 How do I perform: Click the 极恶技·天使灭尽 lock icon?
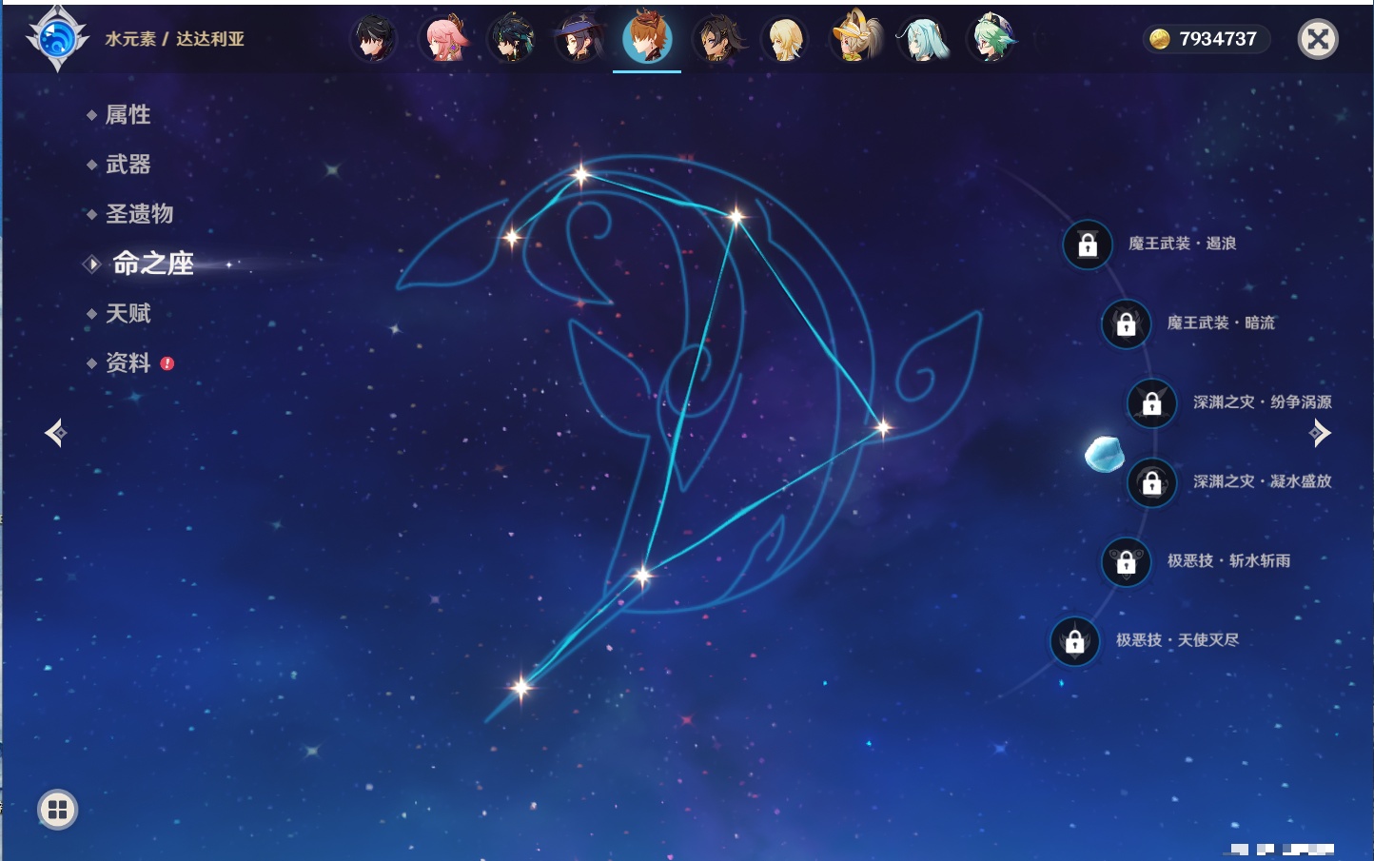coord(1074,641)
